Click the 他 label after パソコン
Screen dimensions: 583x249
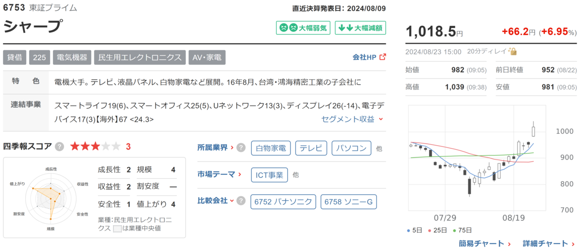pos(379,149)
